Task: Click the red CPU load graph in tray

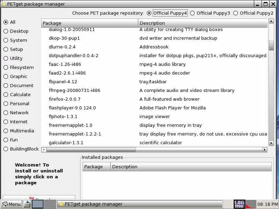Action: point(250,204)
